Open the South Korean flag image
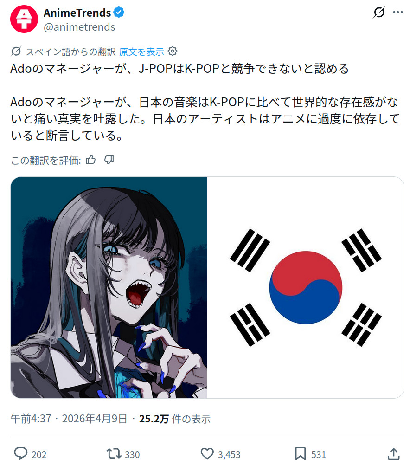410x466 pixels. (x=306, y=287)
